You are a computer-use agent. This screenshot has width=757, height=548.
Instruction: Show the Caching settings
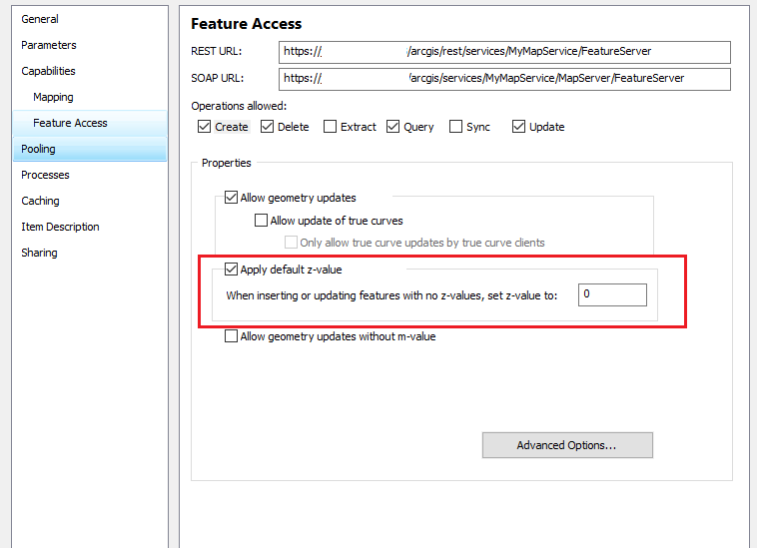point(40,201)
